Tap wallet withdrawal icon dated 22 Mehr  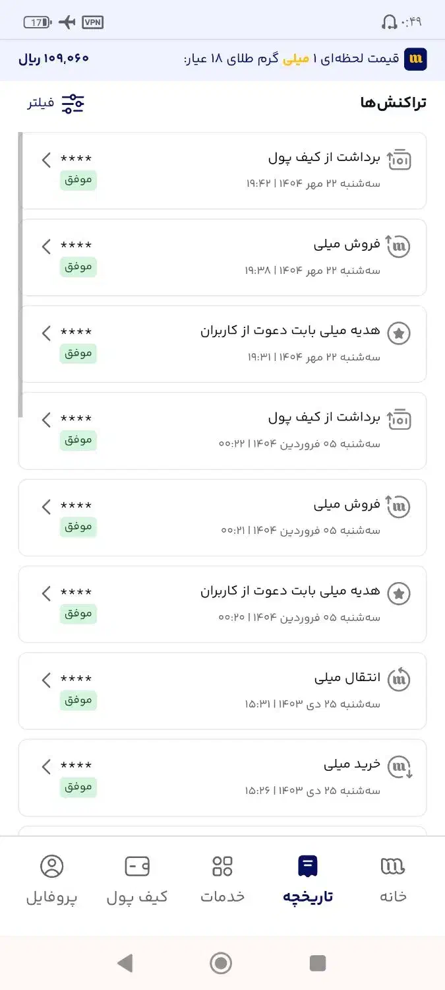[x=399, y=159]
